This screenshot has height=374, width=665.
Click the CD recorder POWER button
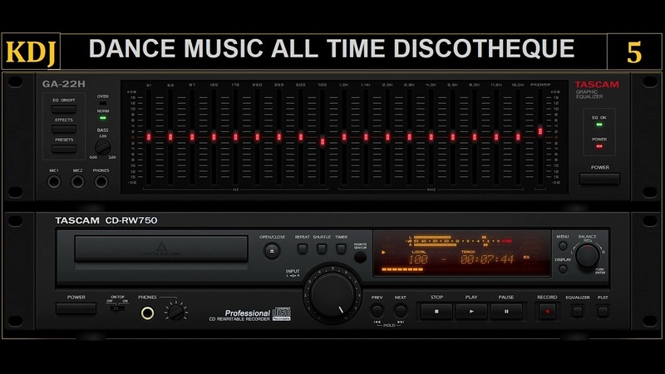tap(76, 308)
